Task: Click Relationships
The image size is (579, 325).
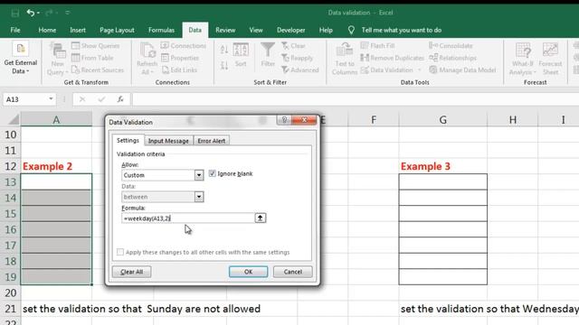Action: pyautogui.click(x=452, y=58)
